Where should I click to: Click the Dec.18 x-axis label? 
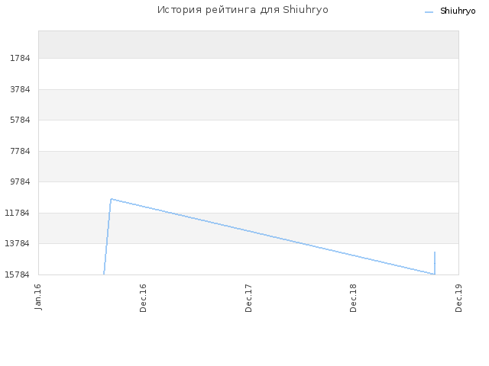353,298
